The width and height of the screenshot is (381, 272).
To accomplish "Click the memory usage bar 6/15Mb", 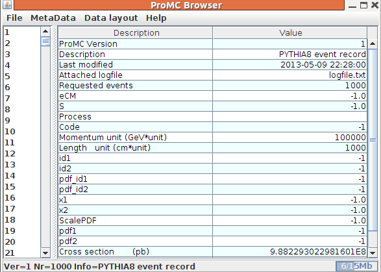I will tap(356, 266).
